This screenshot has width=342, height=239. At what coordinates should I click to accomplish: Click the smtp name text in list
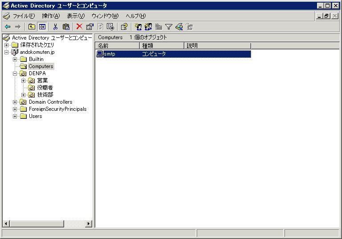coord(110,54)
